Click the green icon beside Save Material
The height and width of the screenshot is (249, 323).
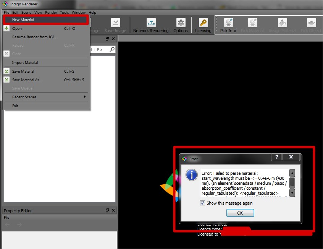pyautogui.click(x=6, y=71)
